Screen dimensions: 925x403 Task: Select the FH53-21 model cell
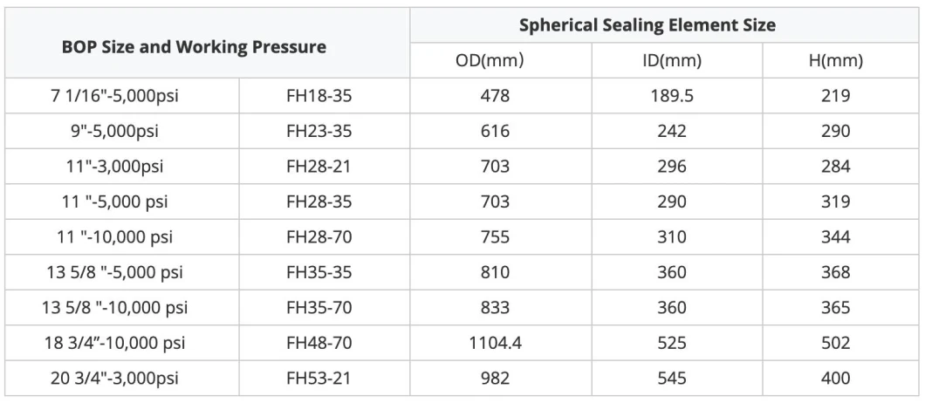319,379
